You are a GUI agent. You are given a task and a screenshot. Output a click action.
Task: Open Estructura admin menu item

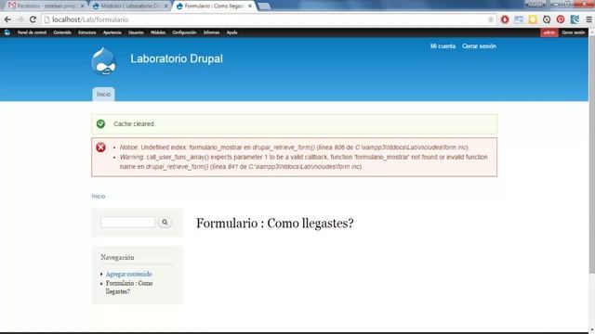tap(87, 32)
